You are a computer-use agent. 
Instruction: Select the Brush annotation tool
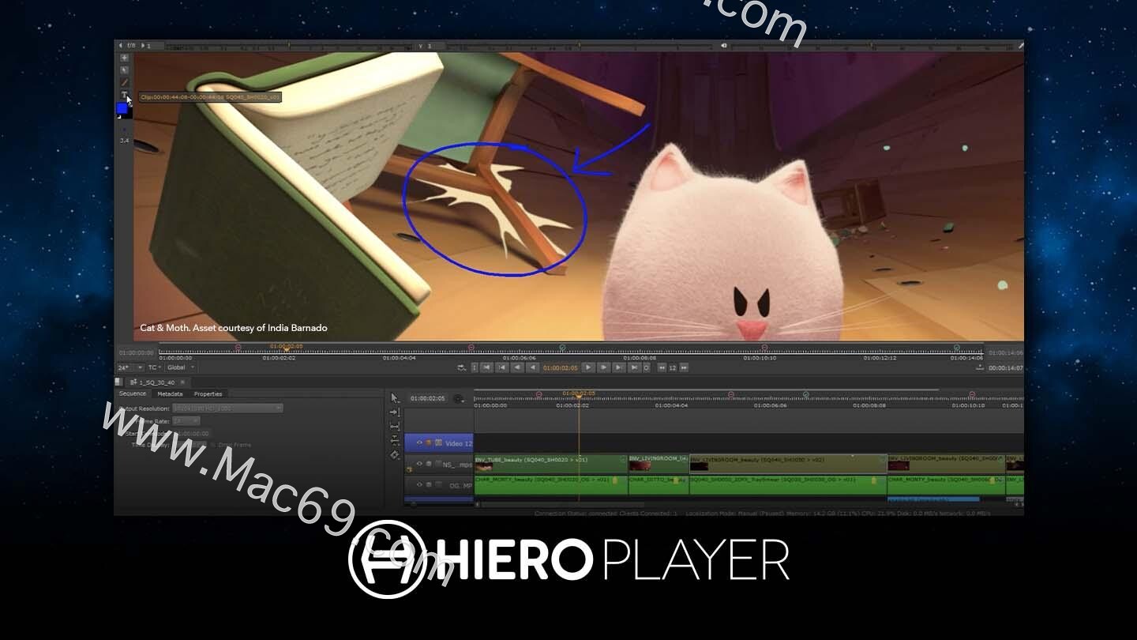click(x=125, y=81)
